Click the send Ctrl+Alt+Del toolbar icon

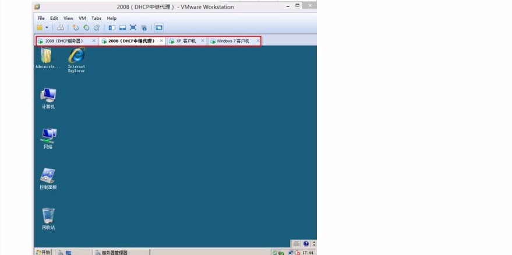pos(61,28)
